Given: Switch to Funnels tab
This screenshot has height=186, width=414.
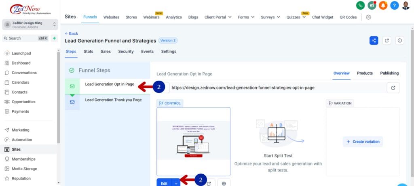Looking at the screenshot, I should tap(90, 17).
